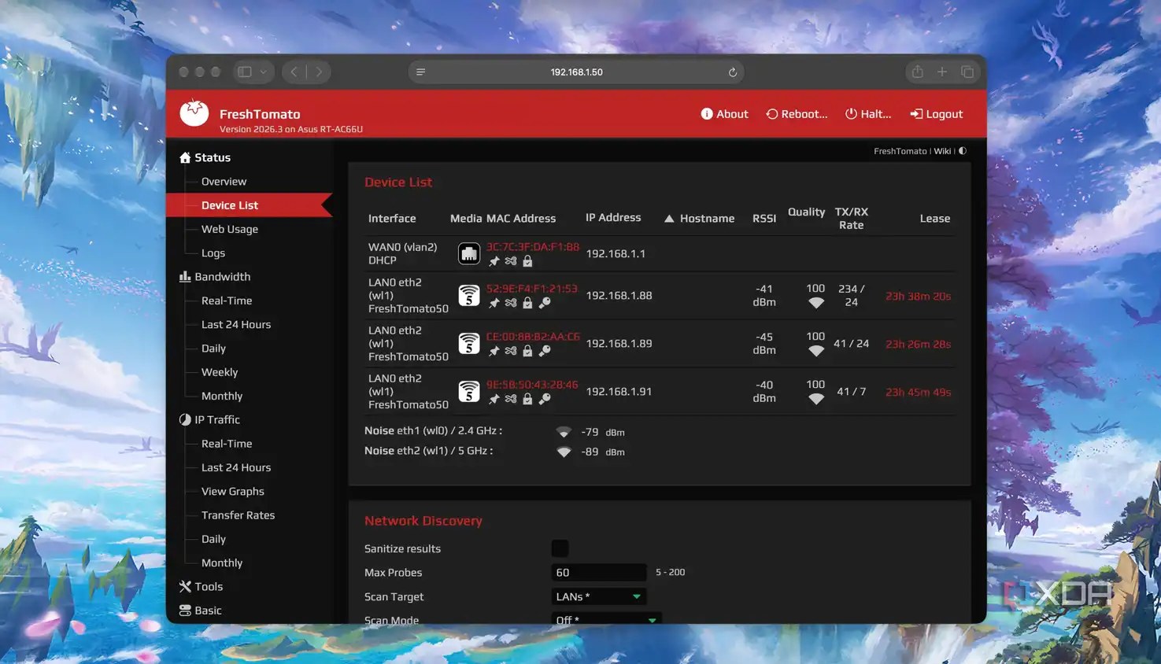Open Weekly bandwidth stats

220,372
